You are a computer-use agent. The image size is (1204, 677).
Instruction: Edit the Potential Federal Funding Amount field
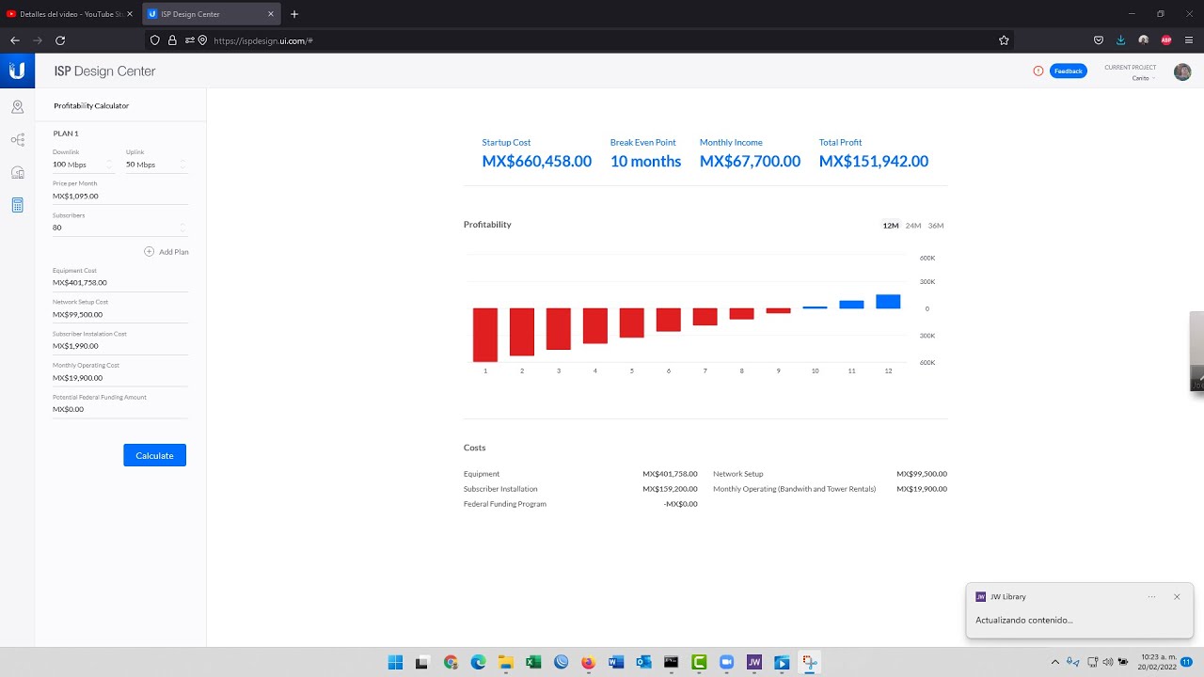tap(120, 409)
